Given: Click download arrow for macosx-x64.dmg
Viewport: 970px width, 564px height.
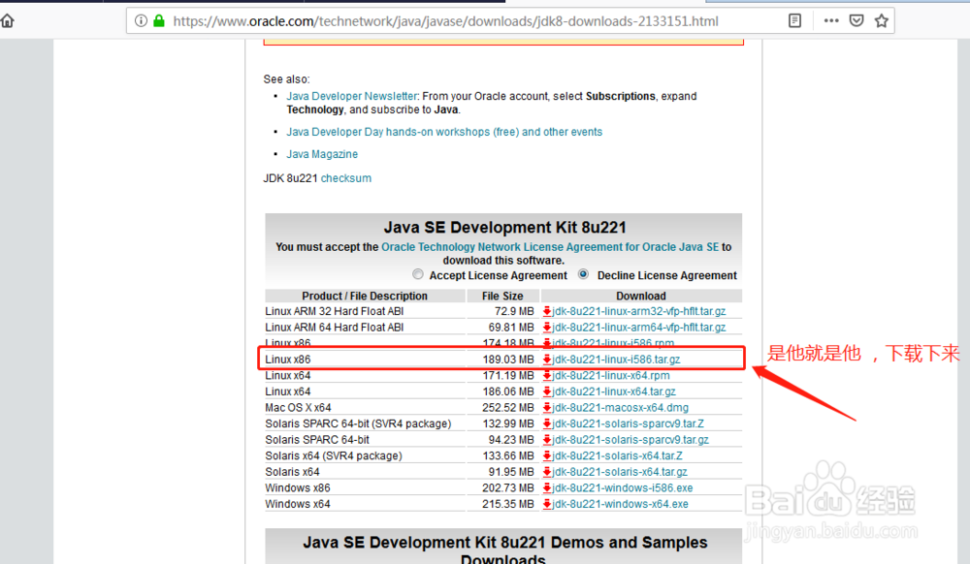Looking at the screenshot, I should pos(547,408).
